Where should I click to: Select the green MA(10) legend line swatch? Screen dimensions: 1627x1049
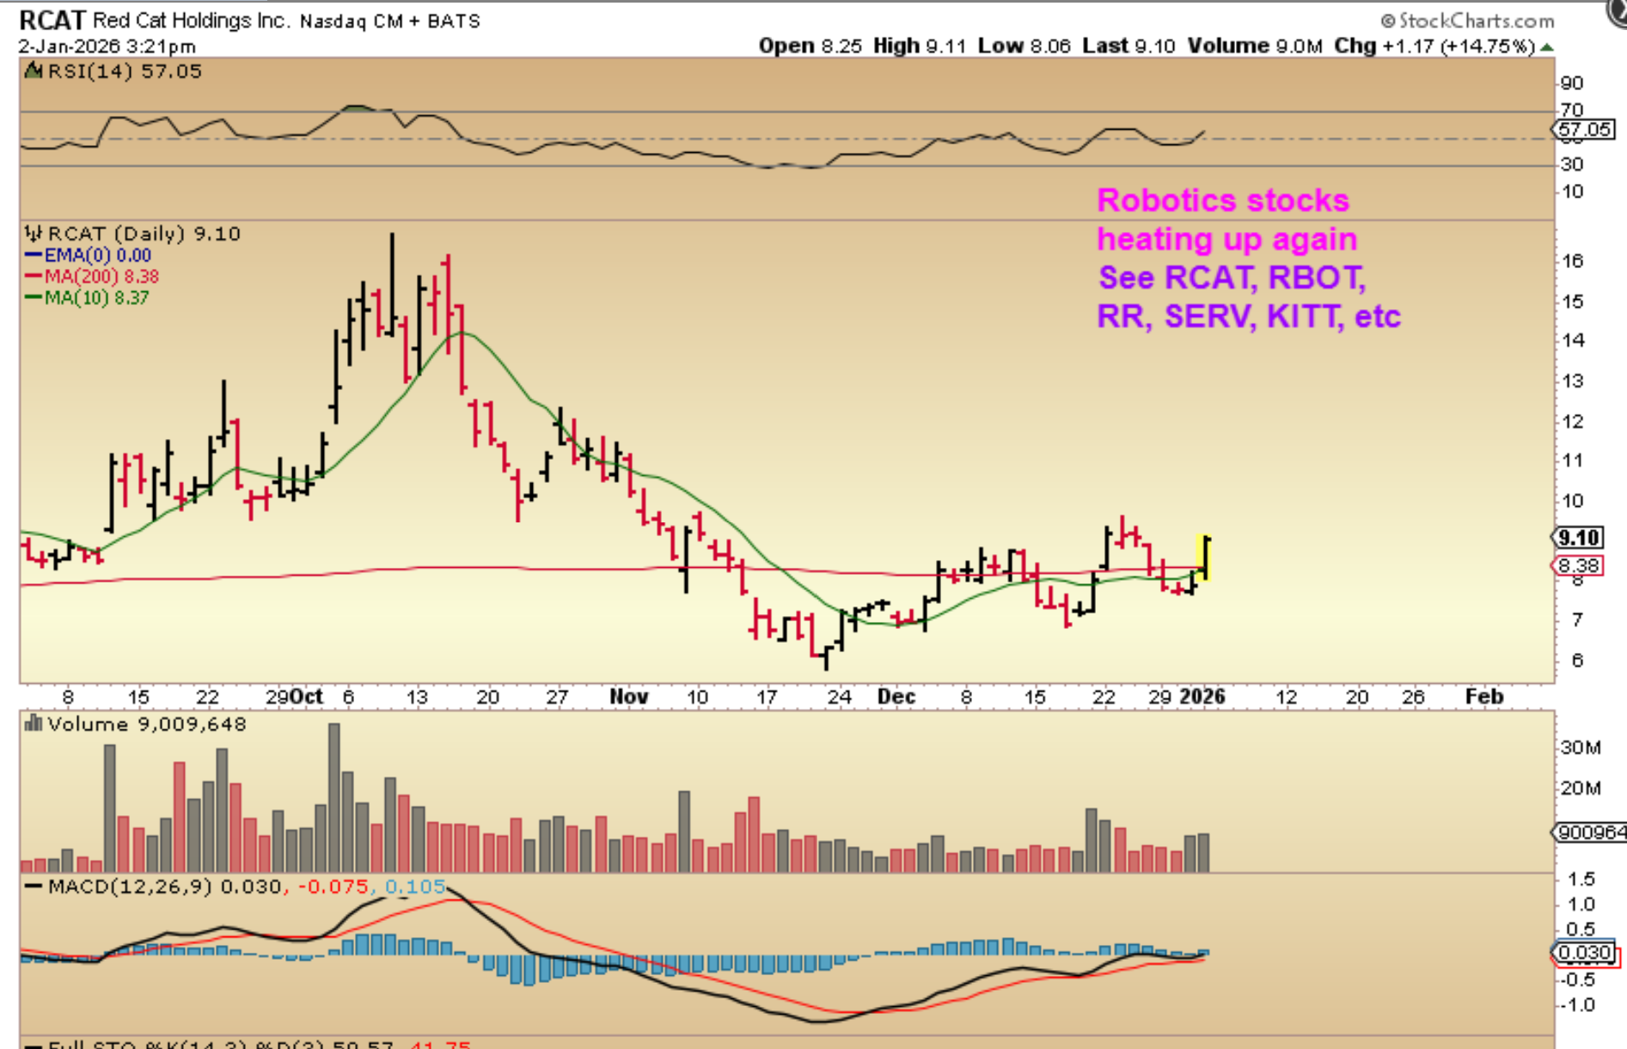(x=34, y=298)
